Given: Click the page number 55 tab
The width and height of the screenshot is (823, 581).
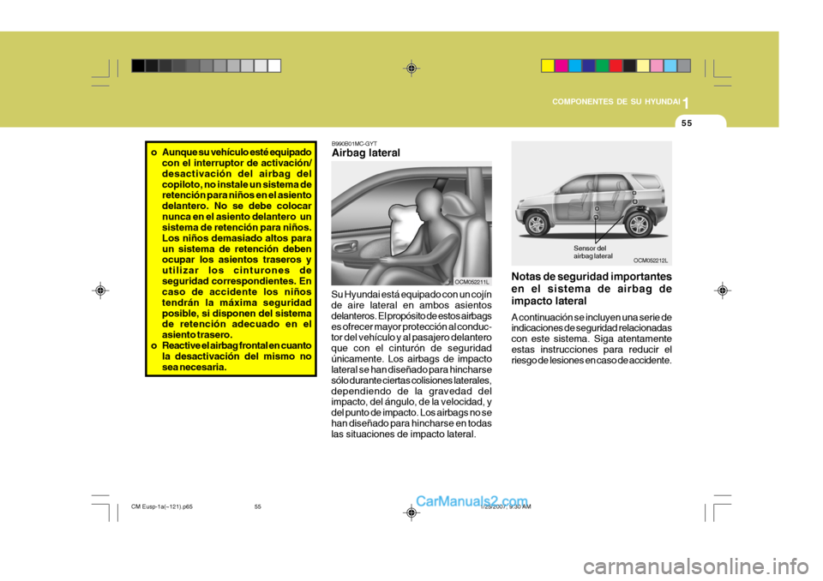Looking at the screenshot, I should (x=687, y=123).
